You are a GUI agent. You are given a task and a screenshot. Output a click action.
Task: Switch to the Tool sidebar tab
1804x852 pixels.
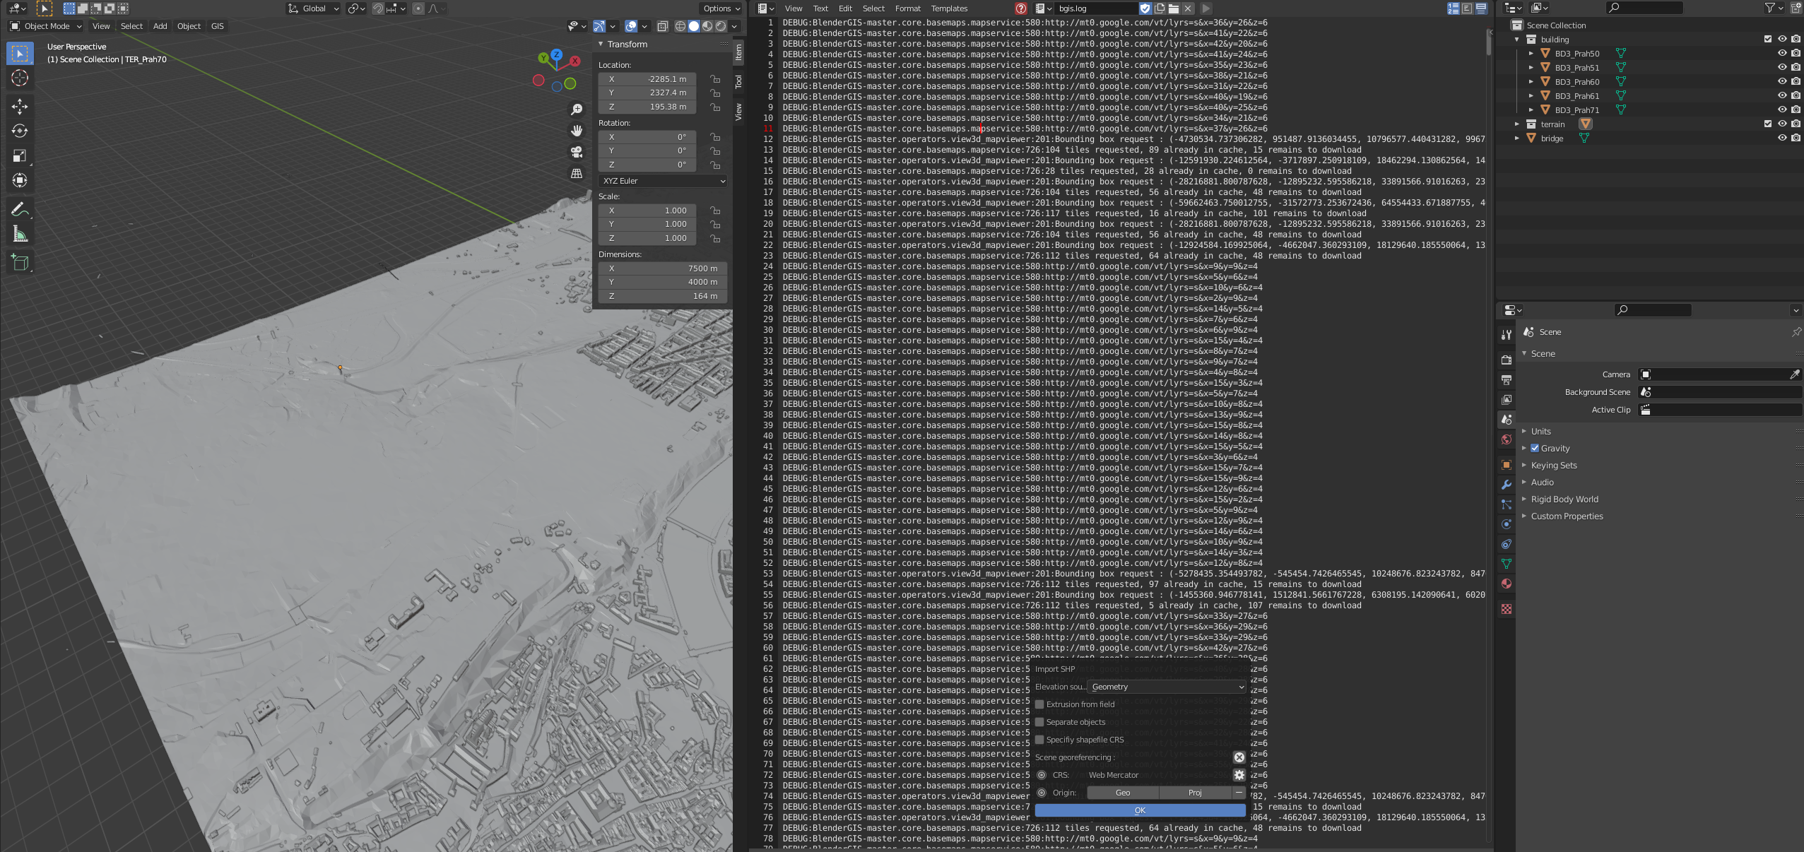[738, 81]
